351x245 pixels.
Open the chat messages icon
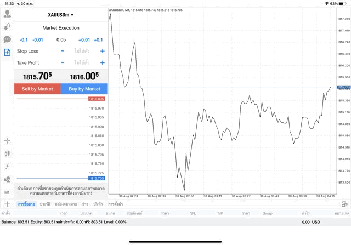(7, 39)
